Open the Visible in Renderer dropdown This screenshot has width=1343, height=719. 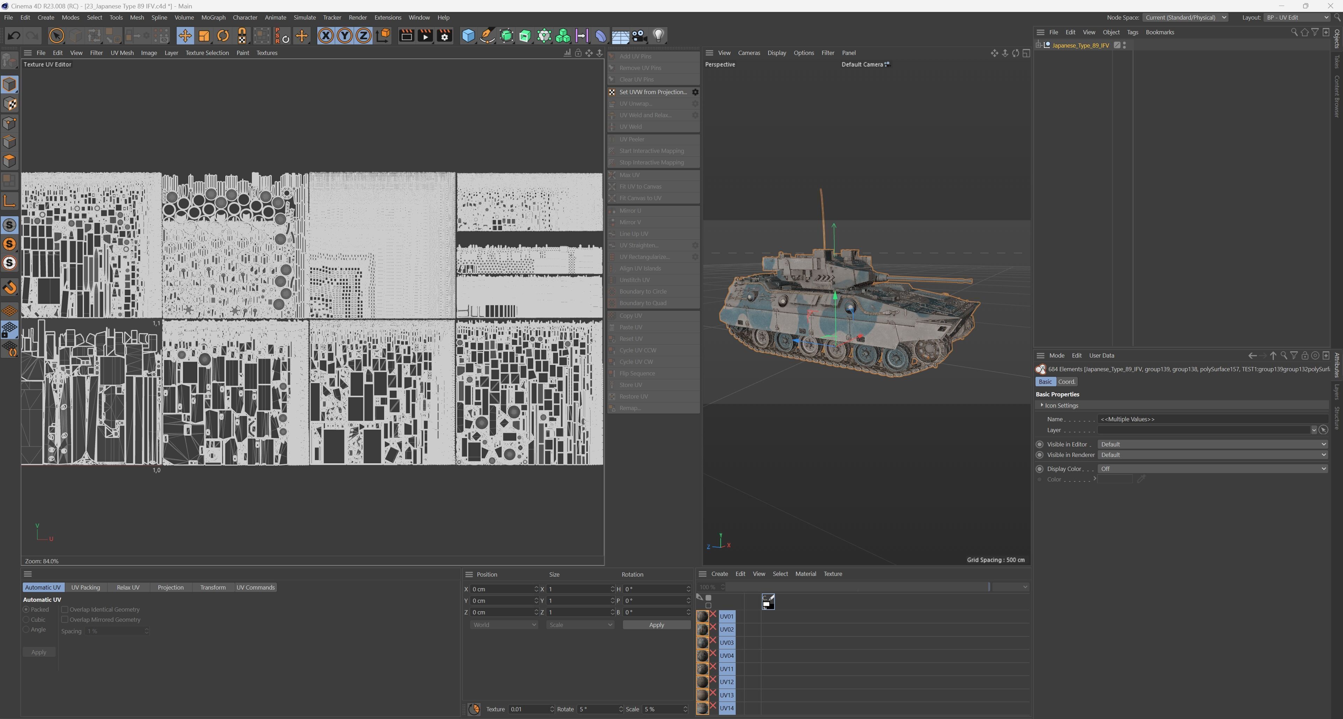pos(1213,454)
